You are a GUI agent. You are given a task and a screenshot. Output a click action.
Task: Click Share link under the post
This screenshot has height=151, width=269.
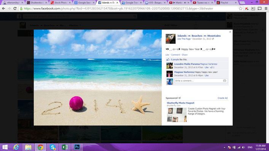tap(185, 55)
